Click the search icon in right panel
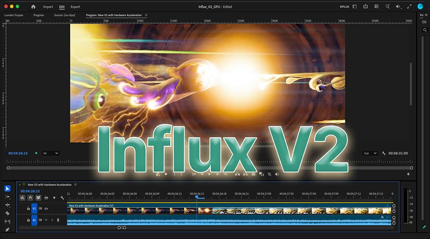Viewport: 430px width, 239px height. [425, 30]
